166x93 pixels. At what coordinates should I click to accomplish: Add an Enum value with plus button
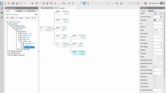coord(155,57)
